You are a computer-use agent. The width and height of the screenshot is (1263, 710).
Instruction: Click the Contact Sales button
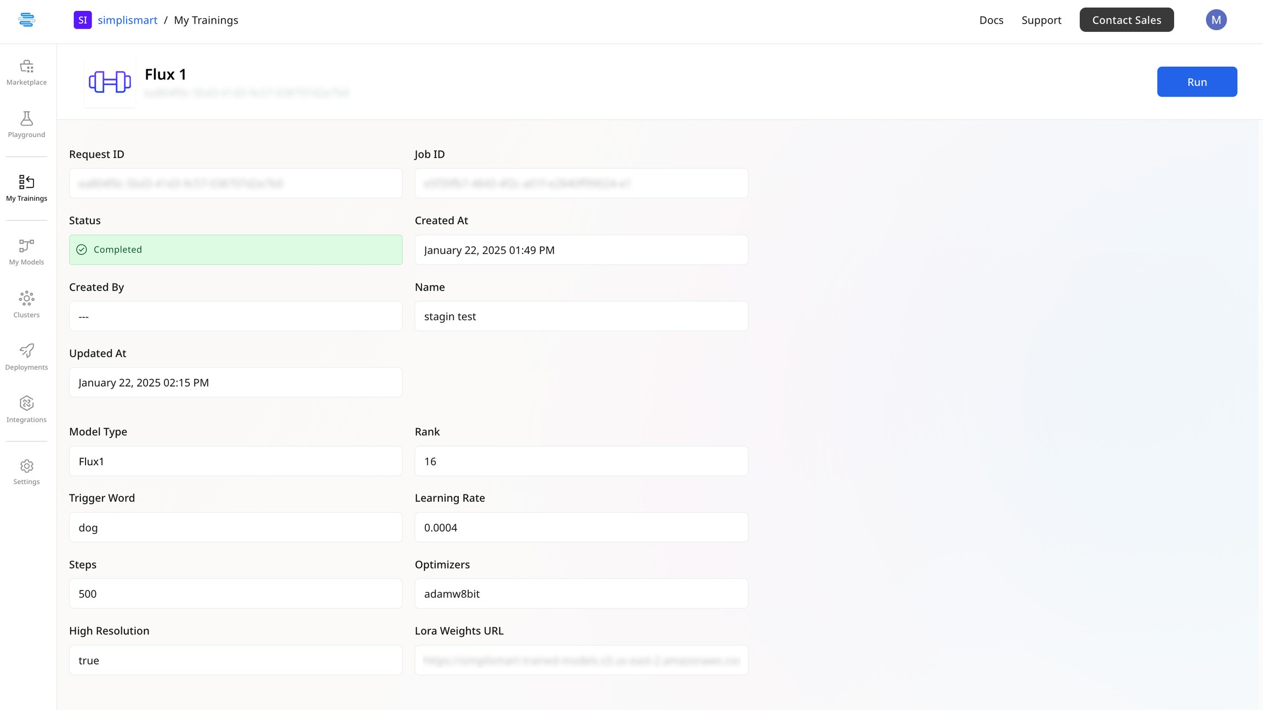(x=1127, y=20)
